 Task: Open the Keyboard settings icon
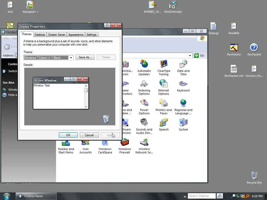183,86
